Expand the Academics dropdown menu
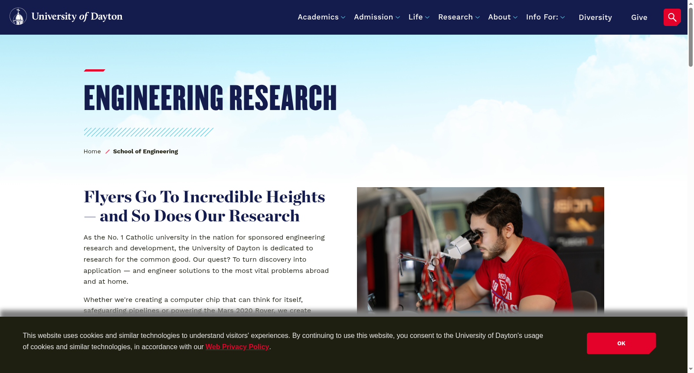The height and width of the screenshot is (373, 694). [321, 17]
